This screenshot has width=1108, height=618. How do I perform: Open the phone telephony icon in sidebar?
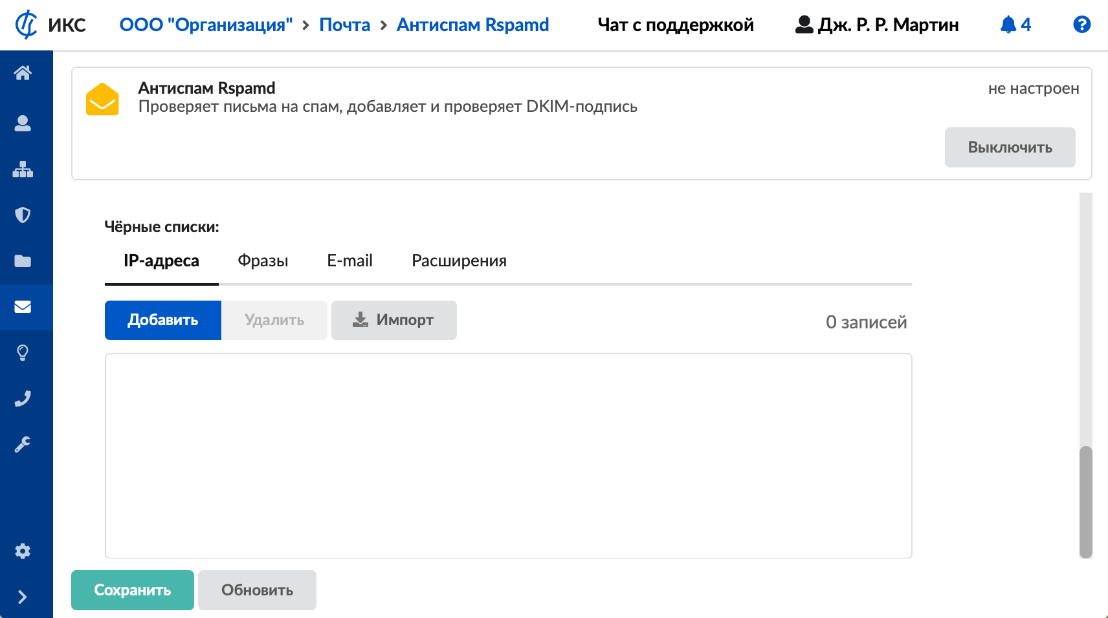click(x=23, y=399)
